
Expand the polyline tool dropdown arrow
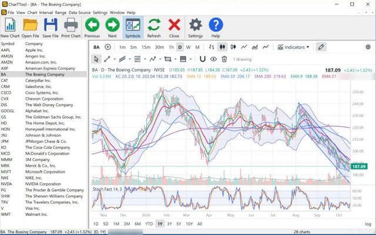160,59
